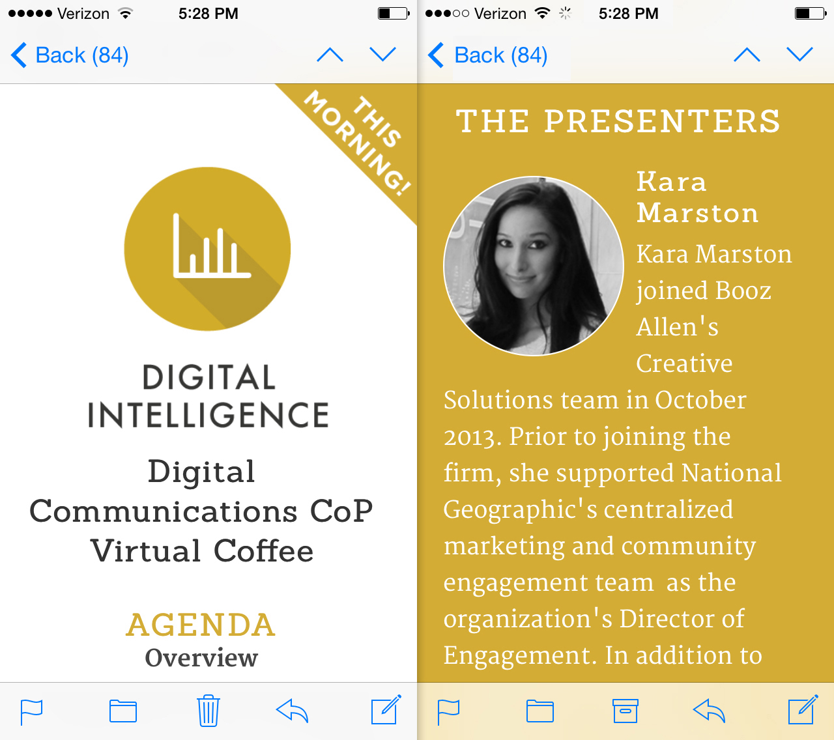Open move-to-folder icon on left screen

[122, 711]
